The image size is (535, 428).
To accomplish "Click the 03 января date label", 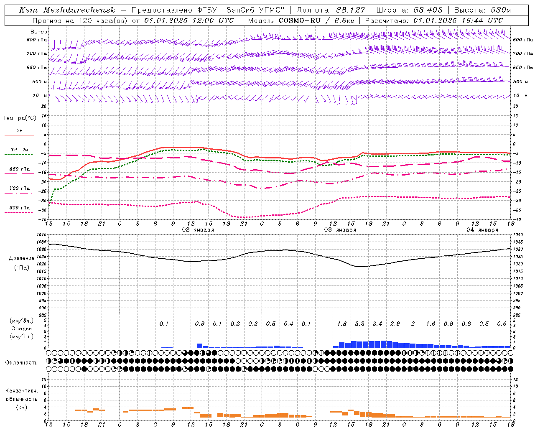I will [340, 230].
